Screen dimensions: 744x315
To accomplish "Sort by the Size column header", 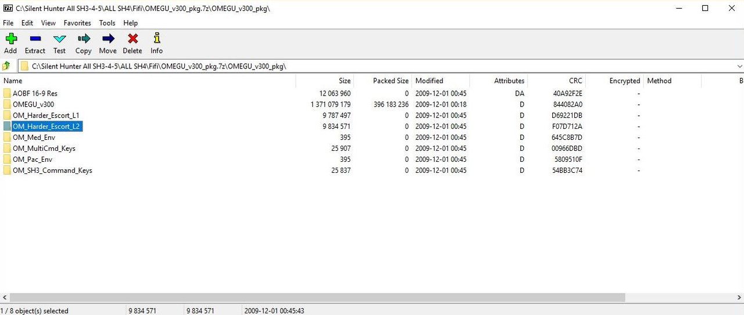I will 325,81.
